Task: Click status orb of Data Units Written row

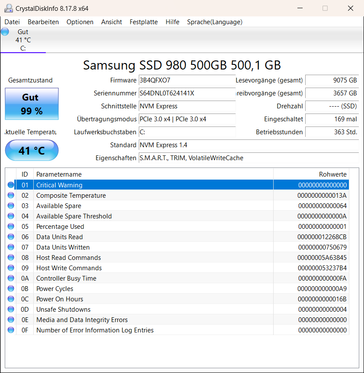Action: [11, 247]
